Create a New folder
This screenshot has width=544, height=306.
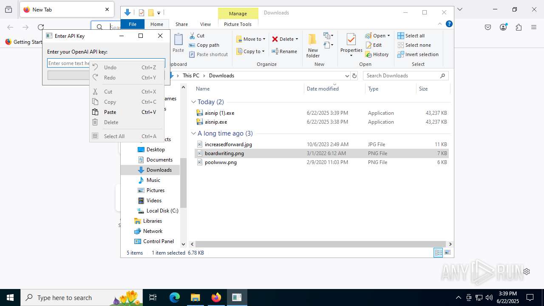coord(313,46)
